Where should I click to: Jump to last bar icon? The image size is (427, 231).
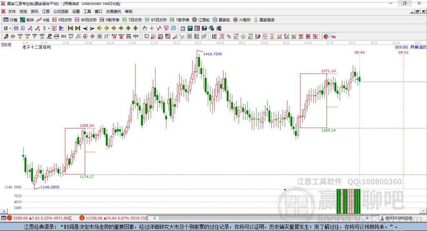tap(78, 28)
